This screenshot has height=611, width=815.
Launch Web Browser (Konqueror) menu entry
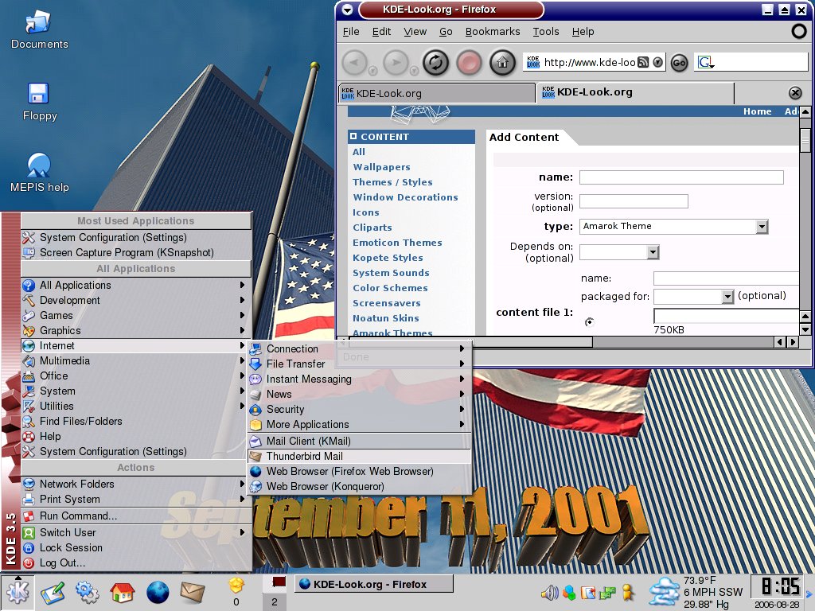click(x=359, y=487)
